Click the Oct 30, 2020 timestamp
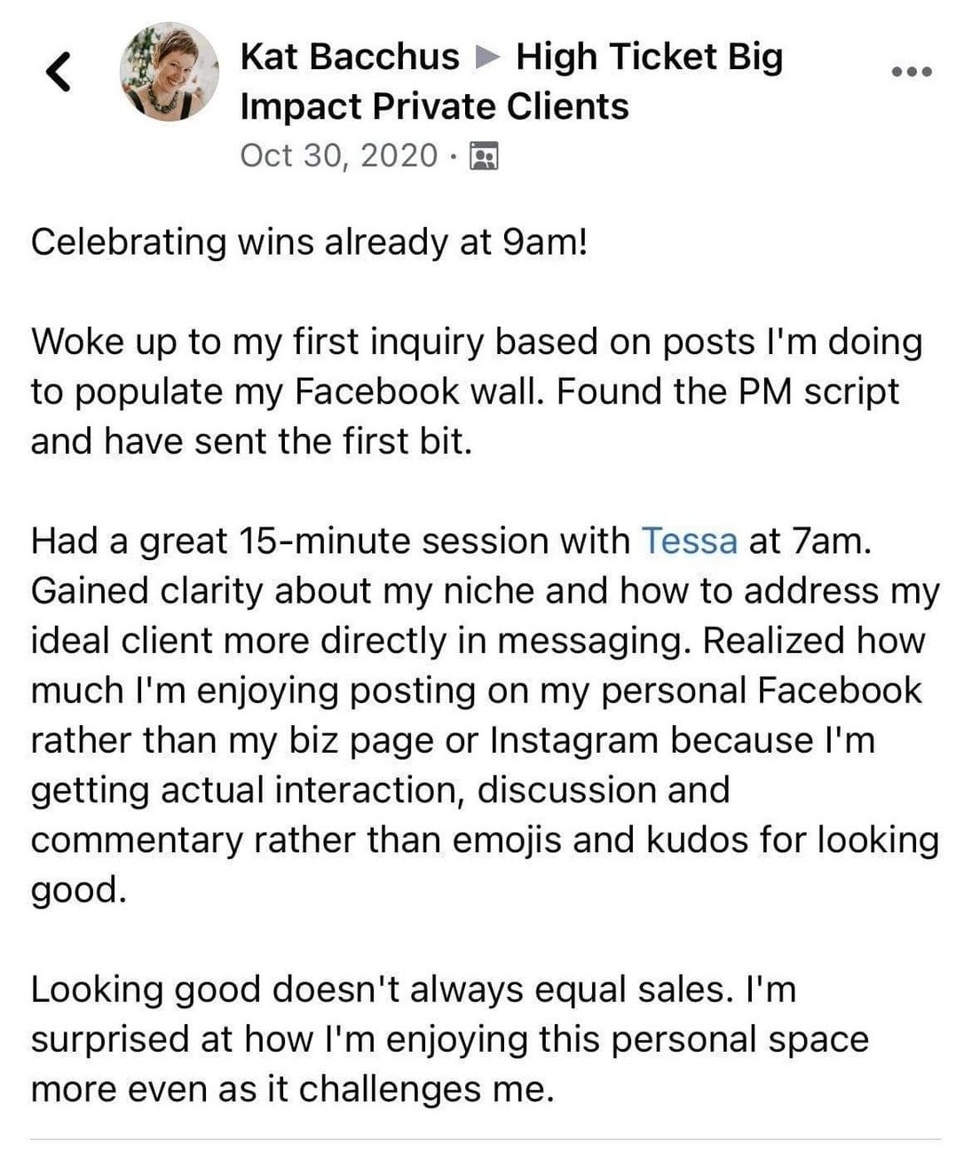 pos(339,155)
